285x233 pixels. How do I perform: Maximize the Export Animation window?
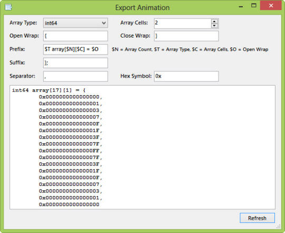(x=254, y=6)
